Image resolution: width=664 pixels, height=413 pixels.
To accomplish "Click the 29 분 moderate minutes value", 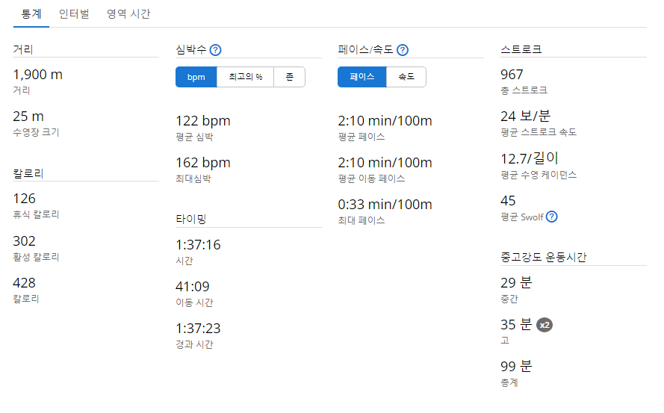I will click(516, 282).
